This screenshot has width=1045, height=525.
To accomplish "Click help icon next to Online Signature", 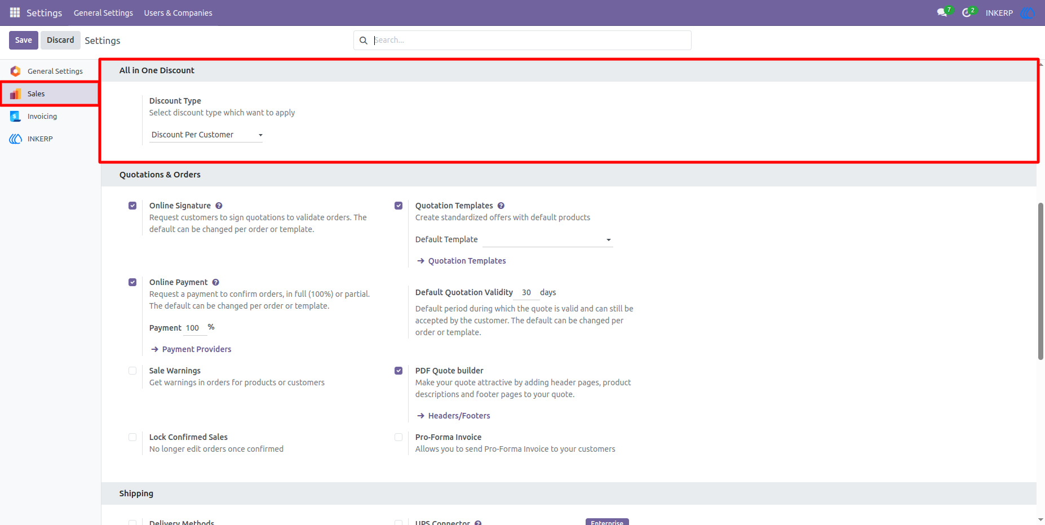I will click(219, 206).
